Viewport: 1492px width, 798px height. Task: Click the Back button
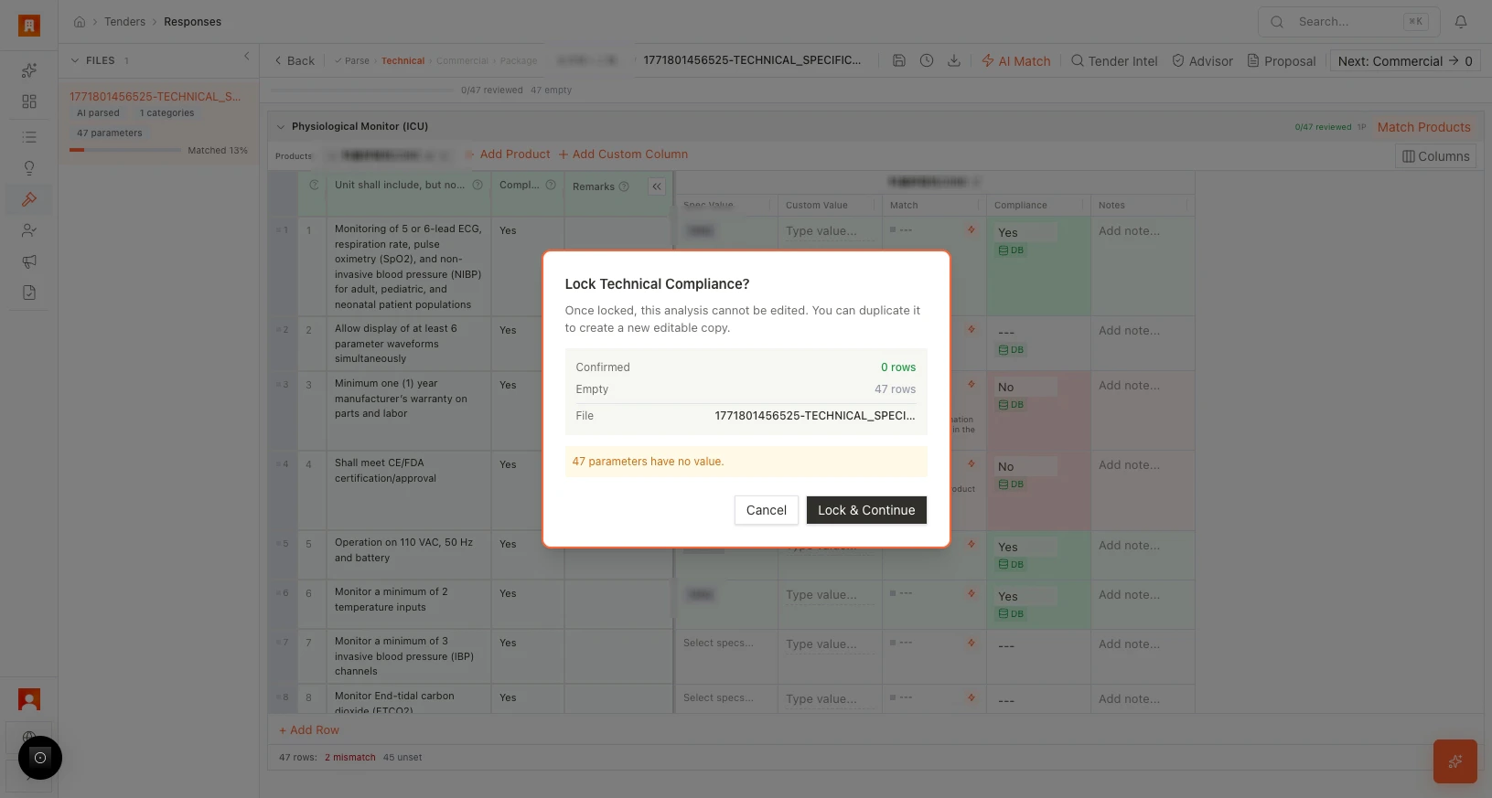tap(295, 61)
